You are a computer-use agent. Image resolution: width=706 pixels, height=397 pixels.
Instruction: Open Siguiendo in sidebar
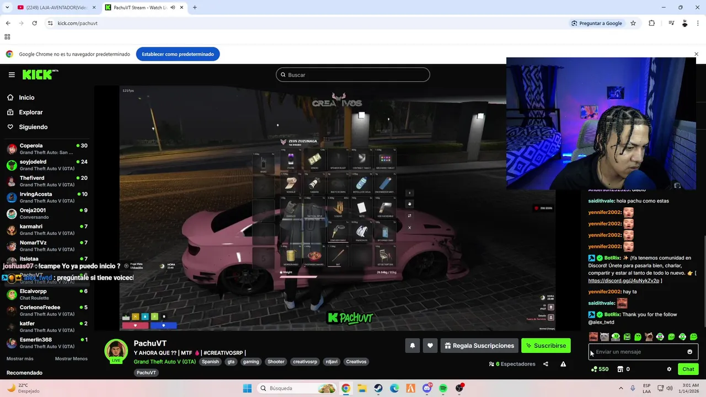tap(33, 127)
